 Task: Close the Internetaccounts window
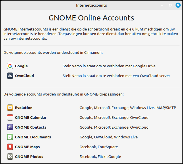(x=178, y=5)
